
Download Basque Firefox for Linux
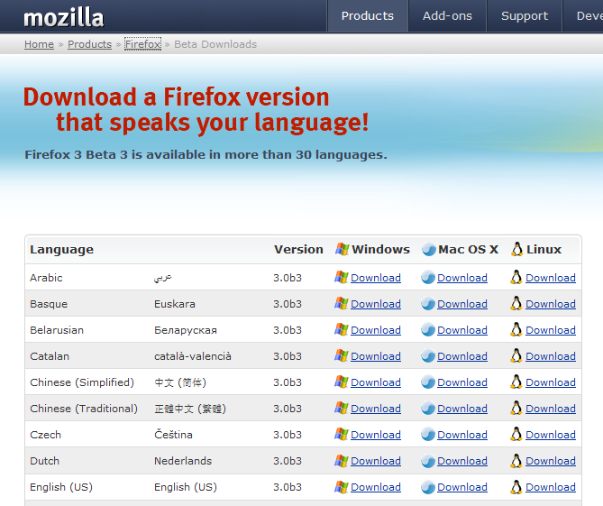551,304
